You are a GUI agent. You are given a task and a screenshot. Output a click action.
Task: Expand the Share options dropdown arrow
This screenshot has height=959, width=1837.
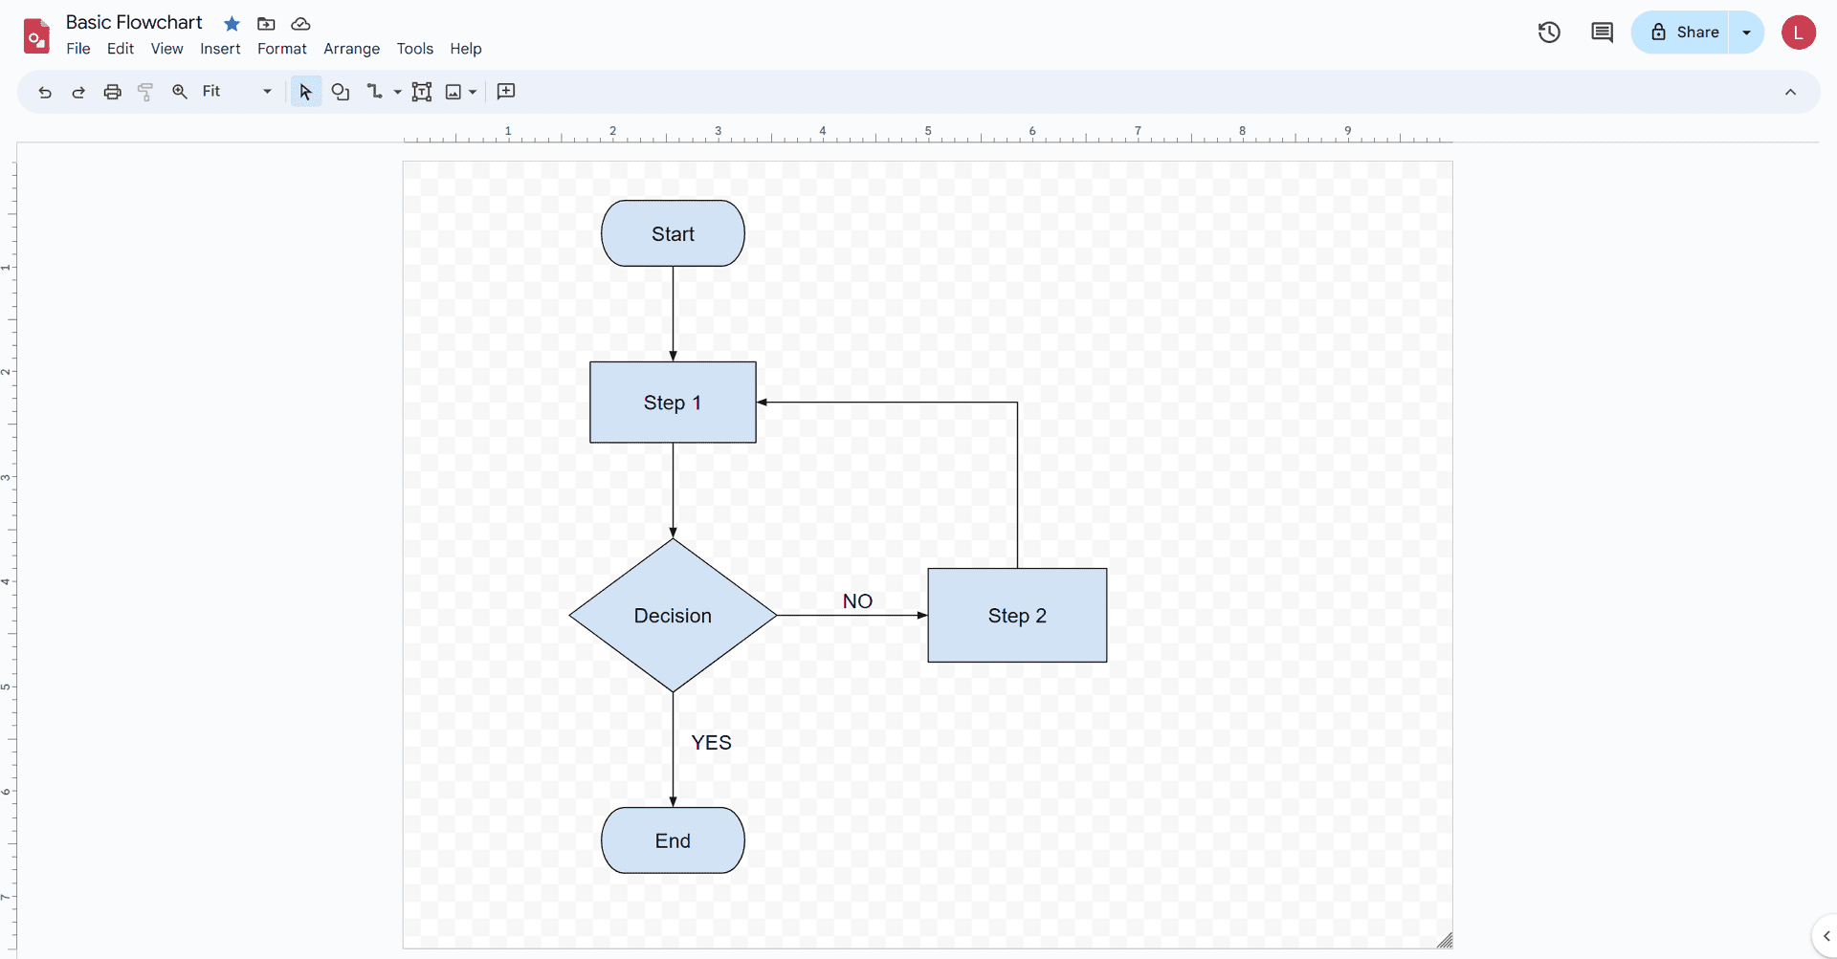[1746, 33]
